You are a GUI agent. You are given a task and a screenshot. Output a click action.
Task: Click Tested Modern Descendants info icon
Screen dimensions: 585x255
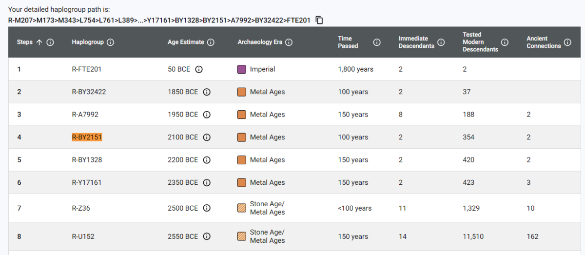[505, 42]
